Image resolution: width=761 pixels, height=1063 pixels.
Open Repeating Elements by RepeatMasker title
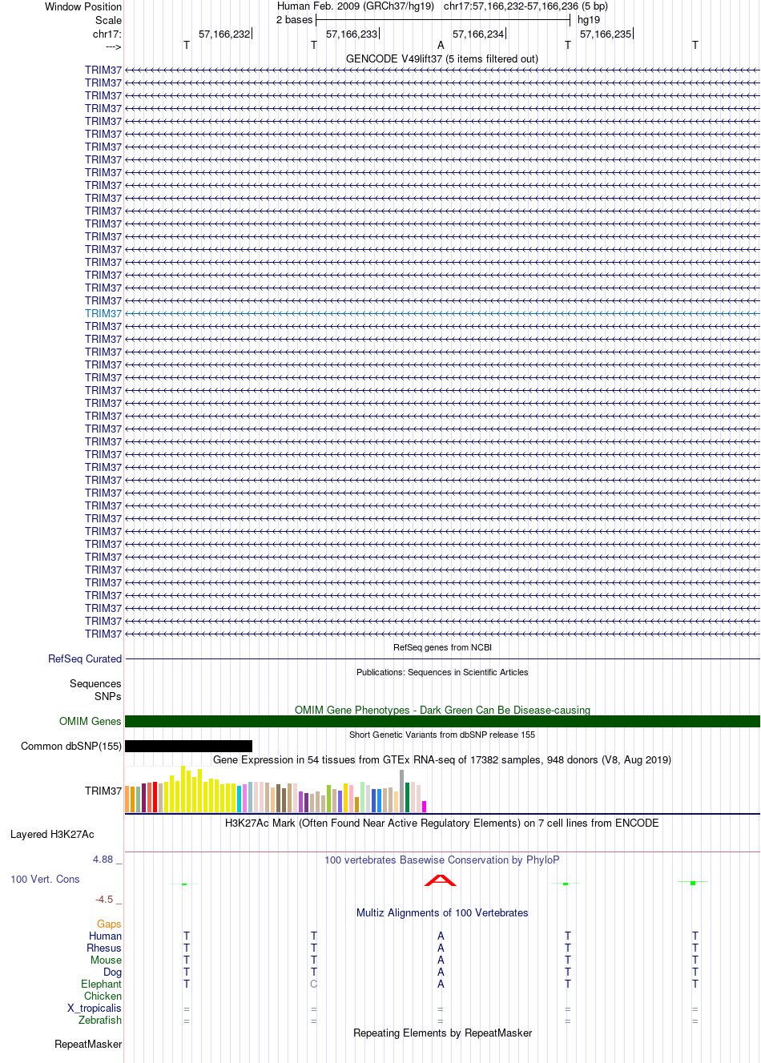coord(442,1033)
